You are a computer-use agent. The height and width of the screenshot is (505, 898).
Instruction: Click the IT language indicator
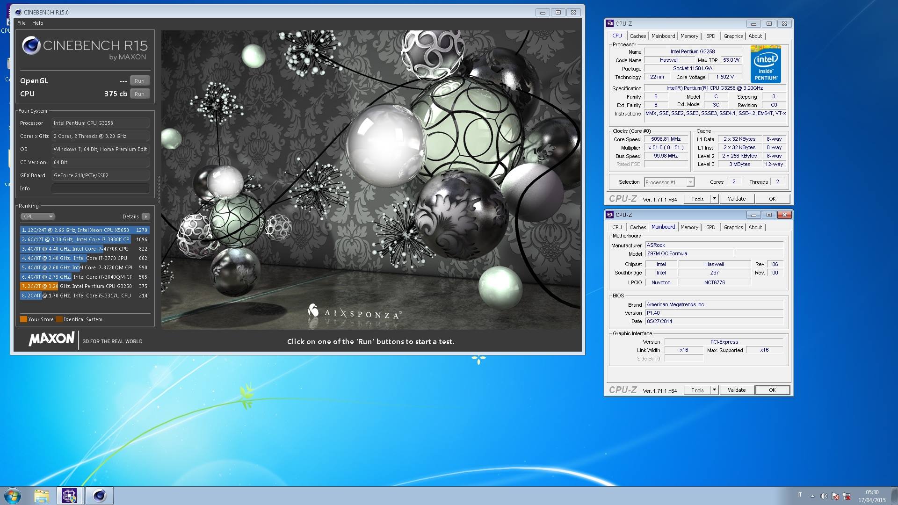(x=799, y=495)
